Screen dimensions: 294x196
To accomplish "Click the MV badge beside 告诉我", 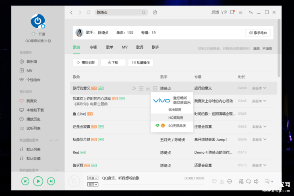I will tap(94, 165).
